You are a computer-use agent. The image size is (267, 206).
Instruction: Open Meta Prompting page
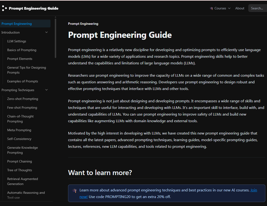(19, 130)
